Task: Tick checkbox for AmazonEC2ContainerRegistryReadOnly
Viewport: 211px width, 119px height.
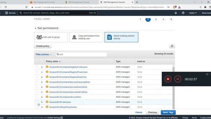Action: (x=37, y=77)
